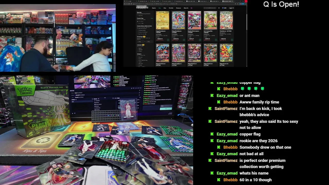The width and height of the screenshot is (329, 185).
Task: Check the Products Owned filter
Action: [138, 30]
